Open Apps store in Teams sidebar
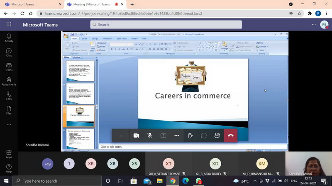 click(x=9, y=154)
